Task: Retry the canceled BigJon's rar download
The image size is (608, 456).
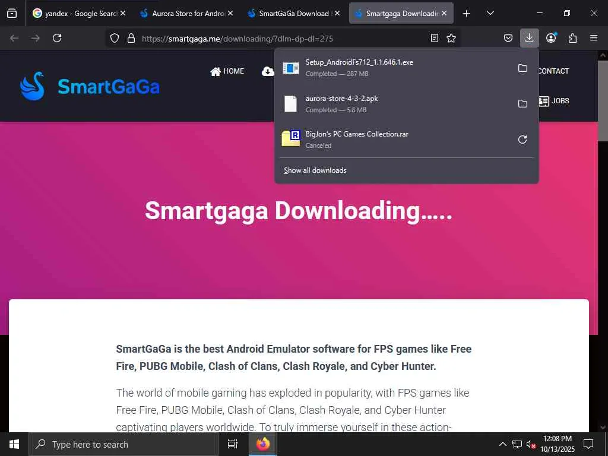Action: [x=522, y=140]
